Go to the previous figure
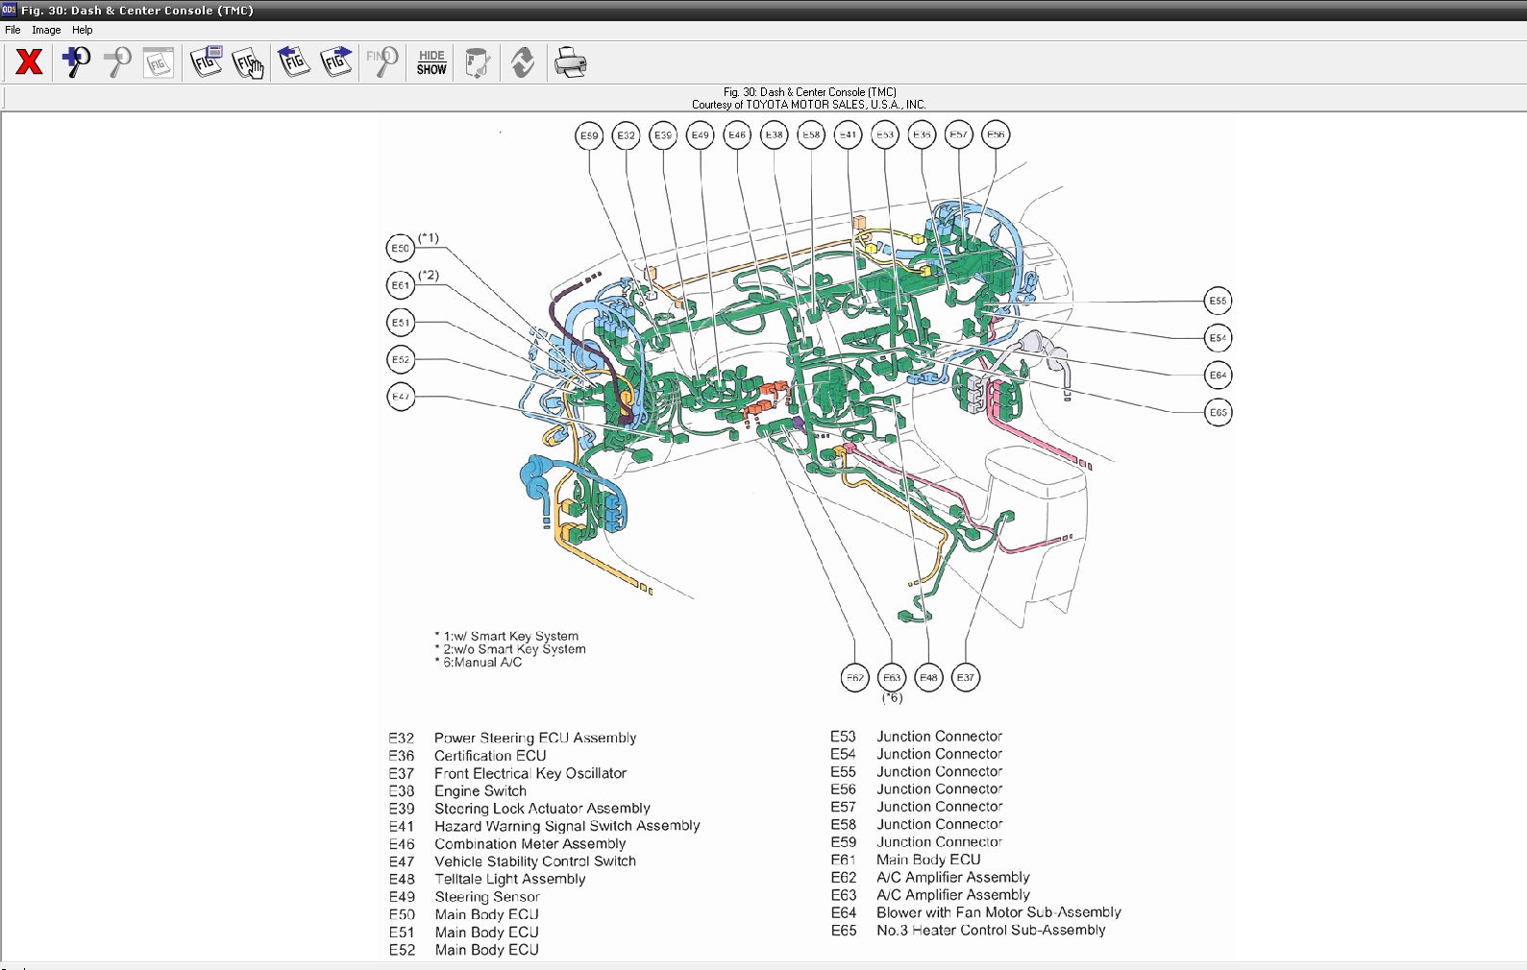This screenshot has width=1527, height=970. click(293, 62)
